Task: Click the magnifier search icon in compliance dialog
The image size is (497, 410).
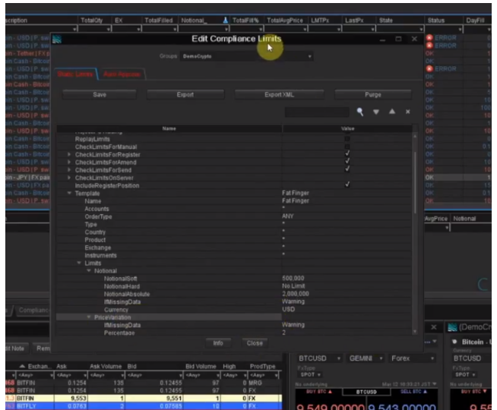Action: tap(359, 112)
